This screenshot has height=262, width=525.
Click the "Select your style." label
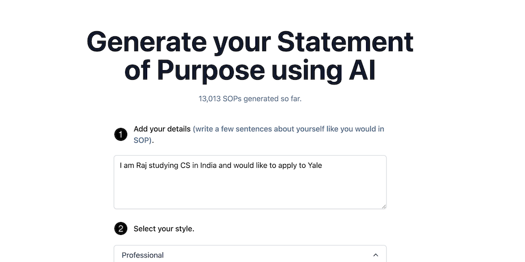click(x=164, y=229)
